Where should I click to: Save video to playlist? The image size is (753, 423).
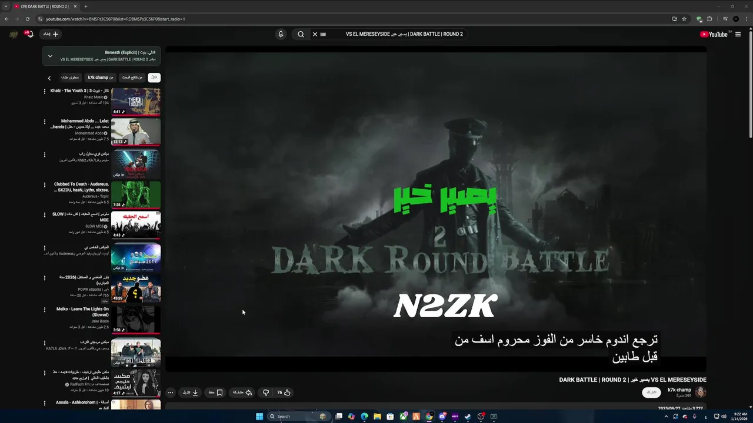(x=215, y=392)
